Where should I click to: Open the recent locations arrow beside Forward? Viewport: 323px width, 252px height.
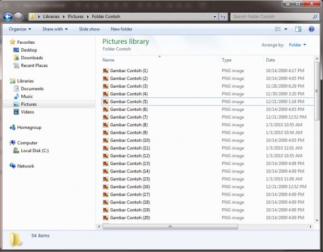[x=25, y=17]
